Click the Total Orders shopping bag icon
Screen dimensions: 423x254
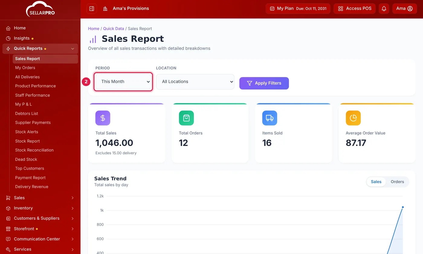tap(186, 118)
